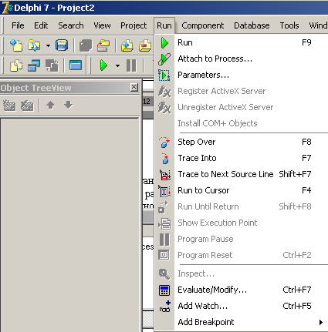Click the Save All toolbar icon

tap(86, 45)
